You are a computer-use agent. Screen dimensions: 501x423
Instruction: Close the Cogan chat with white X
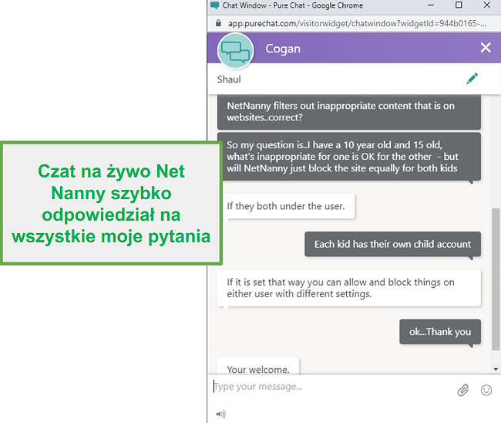[x=486, y=48]
